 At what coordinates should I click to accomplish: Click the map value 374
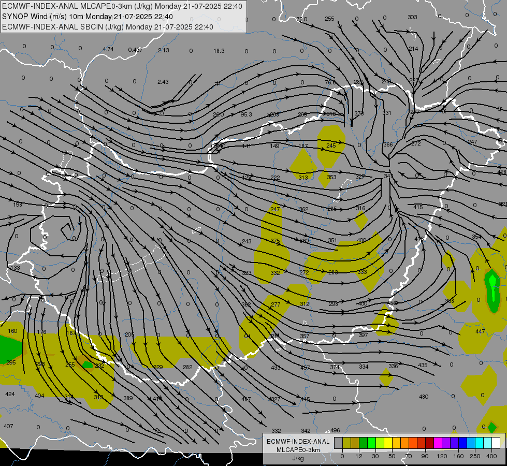335,367
